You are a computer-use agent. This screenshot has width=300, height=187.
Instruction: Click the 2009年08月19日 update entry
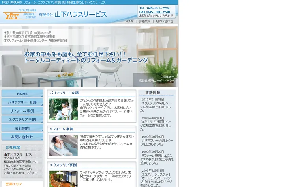156,141
